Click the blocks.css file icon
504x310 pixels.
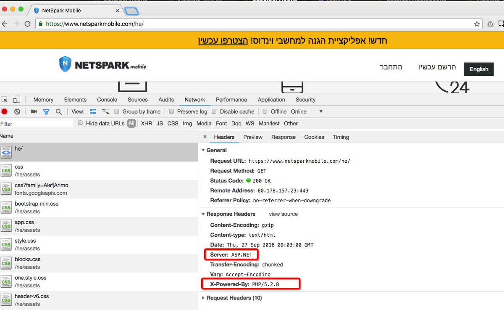(x=6, y=263)
